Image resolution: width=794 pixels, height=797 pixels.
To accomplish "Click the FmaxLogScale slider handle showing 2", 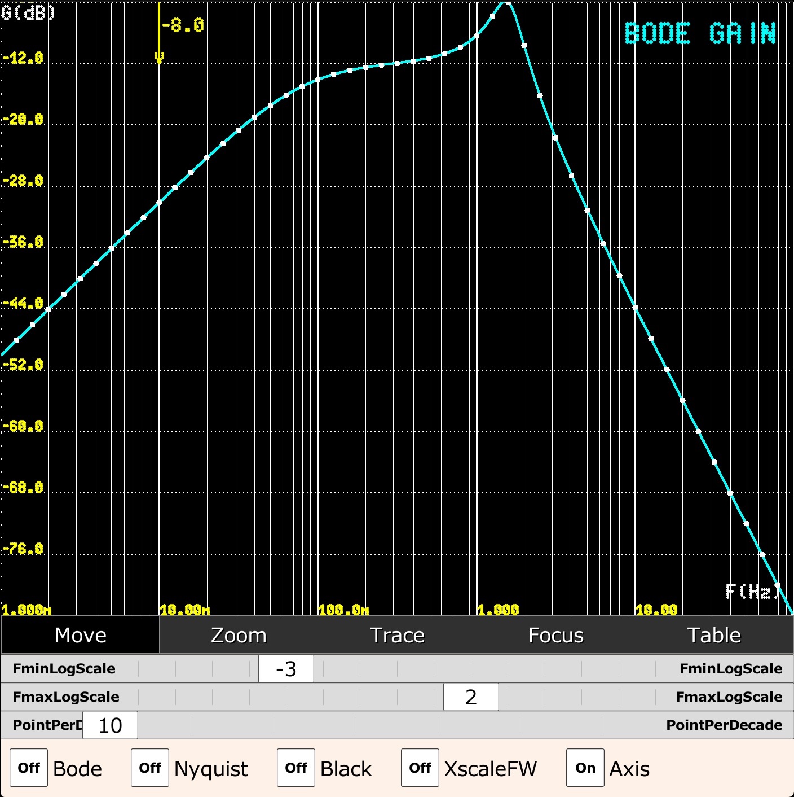I will (x=471, y=697).
